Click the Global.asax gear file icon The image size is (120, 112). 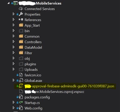click(x=21, y=80)
